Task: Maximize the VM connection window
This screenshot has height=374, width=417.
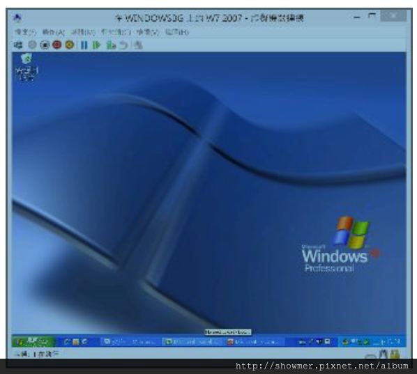Action: 372,17
